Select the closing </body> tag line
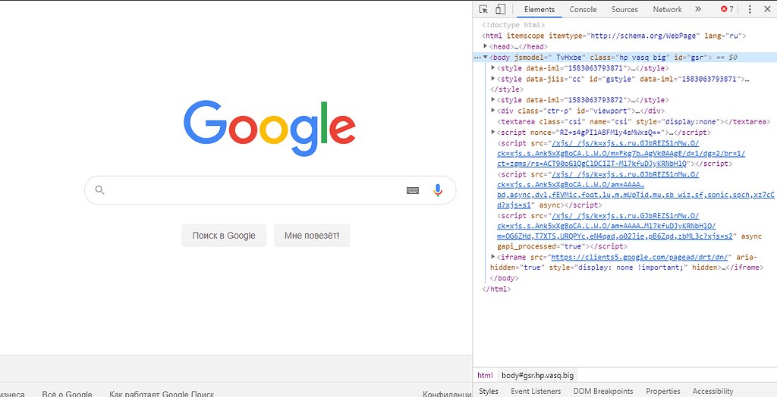This screenshot has height=397, width=777. pyautogui.click(x=504, y=278)
